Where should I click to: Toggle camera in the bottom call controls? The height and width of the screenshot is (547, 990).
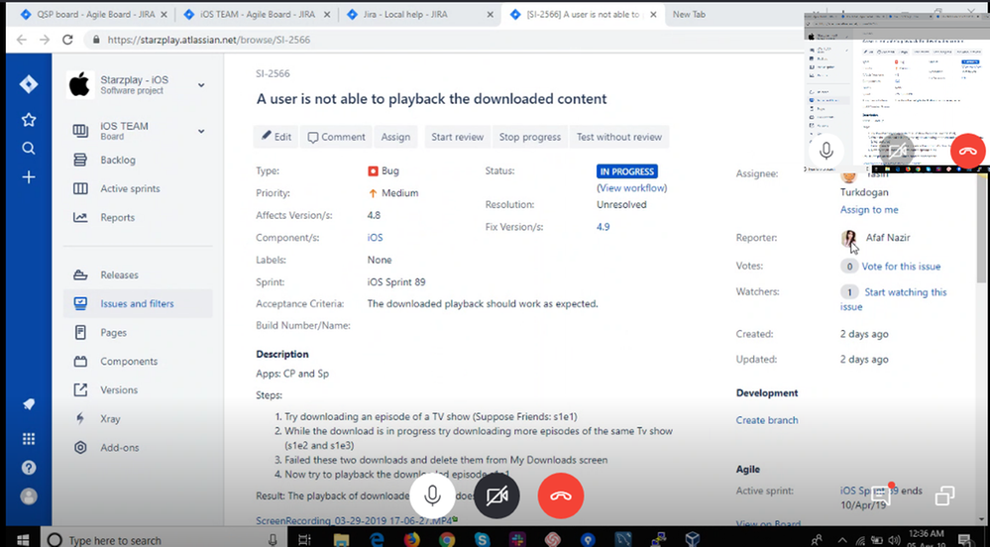coord(496,495)
